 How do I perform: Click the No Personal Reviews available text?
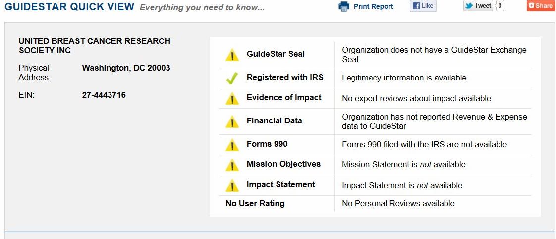tap(398, 204)
